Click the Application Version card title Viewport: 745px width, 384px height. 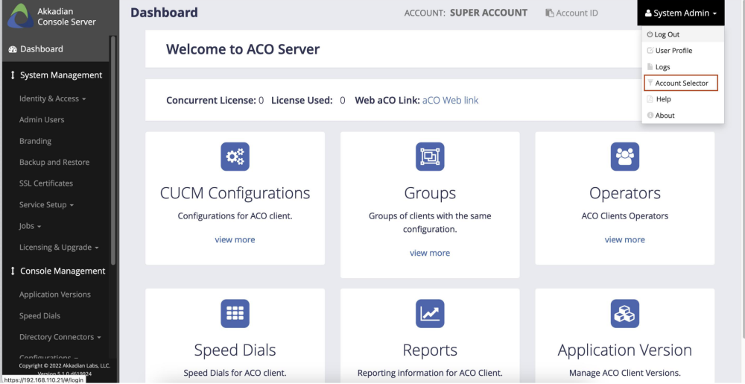pyautogui.click(x=625, y=350)
